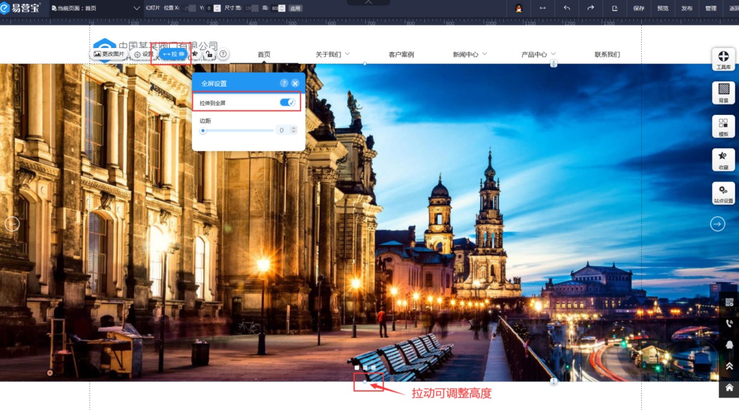Click the unlock padlock icon on image toolbar
This screenshot has height=410, width=739.
pos(209,54)
